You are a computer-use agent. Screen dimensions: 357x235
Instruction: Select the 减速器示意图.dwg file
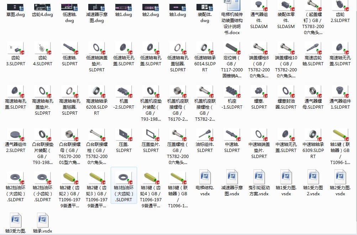tap(96, 9)
